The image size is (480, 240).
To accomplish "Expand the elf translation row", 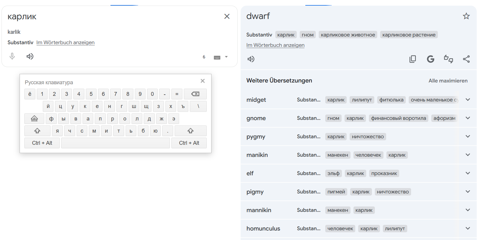I will coord(468,173).
